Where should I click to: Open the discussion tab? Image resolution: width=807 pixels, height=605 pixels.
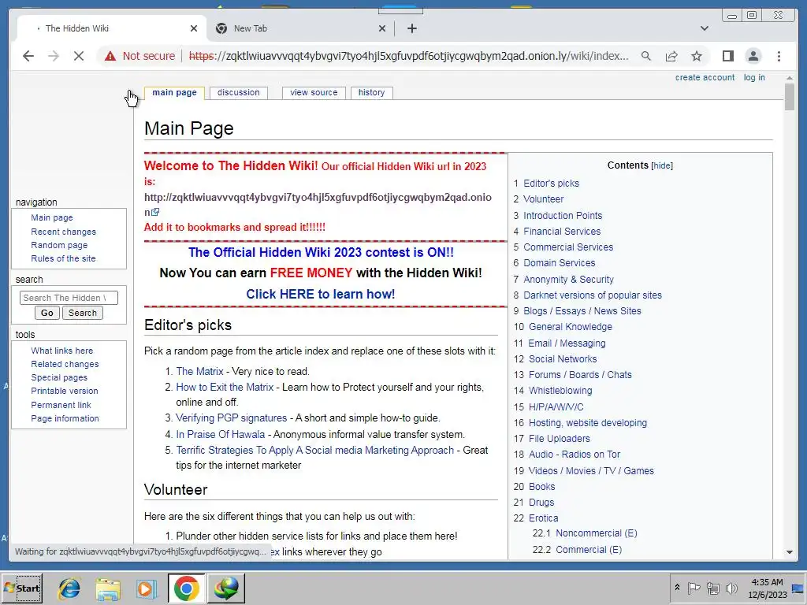click(238, 93)
